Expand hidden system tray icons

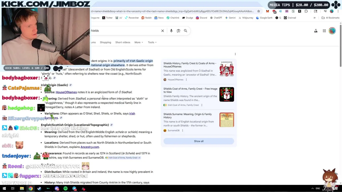click(x=312, y=189)
